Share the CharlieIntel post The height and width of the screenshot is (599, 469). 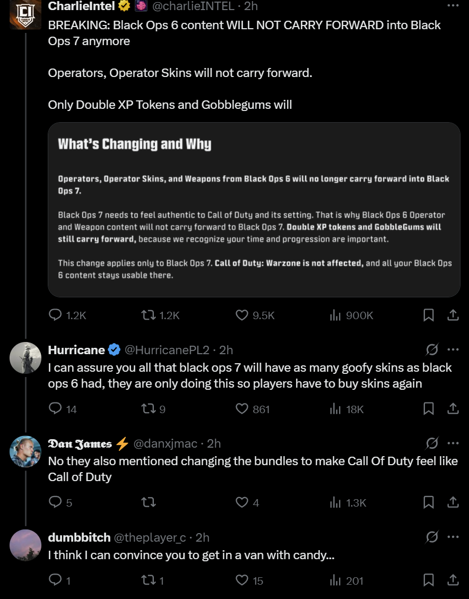pyautogui.click(x=453, y=315)
